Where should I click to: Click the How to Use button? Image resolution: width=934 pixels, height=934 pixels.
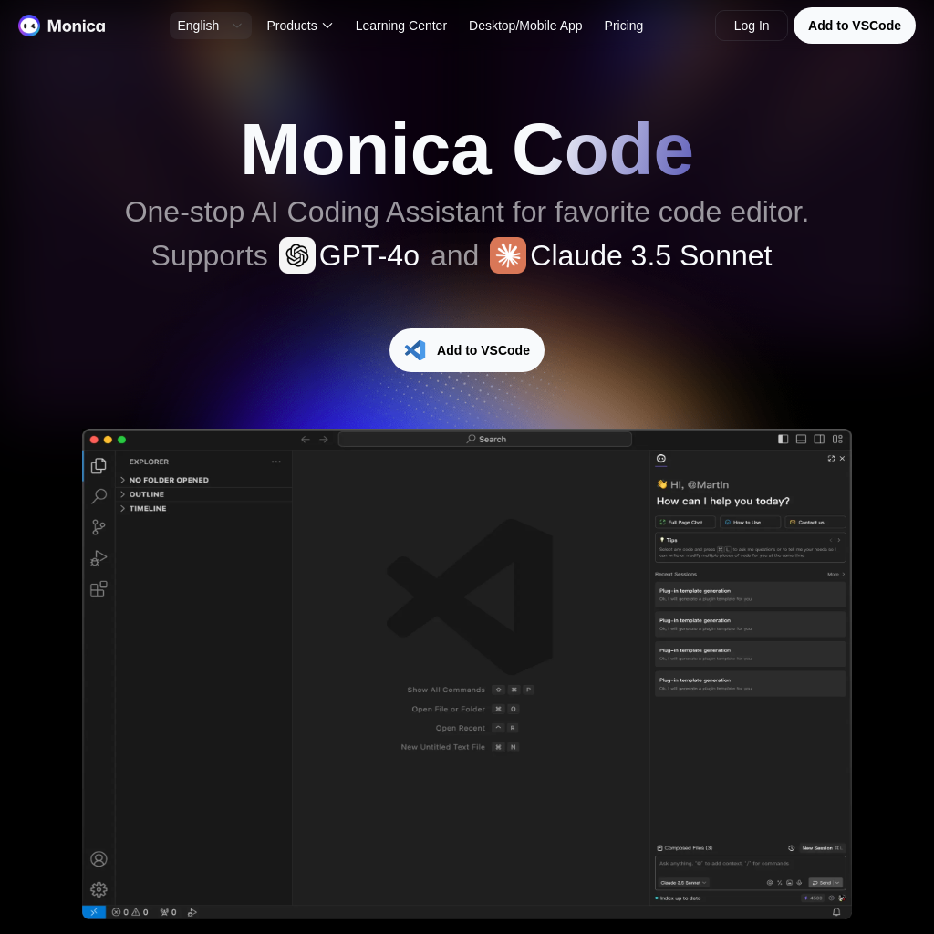point(750,523)
